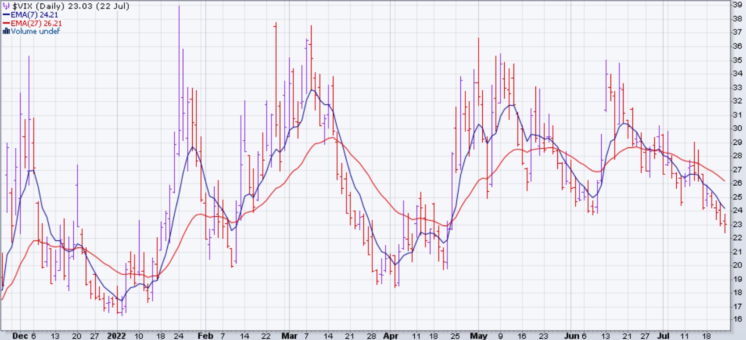Click the price bars icon beside $VIX
This screenshot has height=340, width=746.
tap(6, 6)
